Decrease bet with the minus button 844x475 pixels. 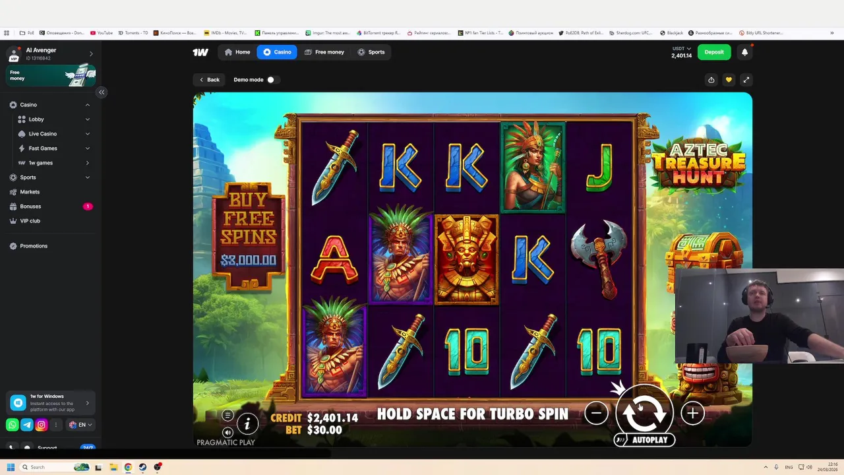coord(596,414)
